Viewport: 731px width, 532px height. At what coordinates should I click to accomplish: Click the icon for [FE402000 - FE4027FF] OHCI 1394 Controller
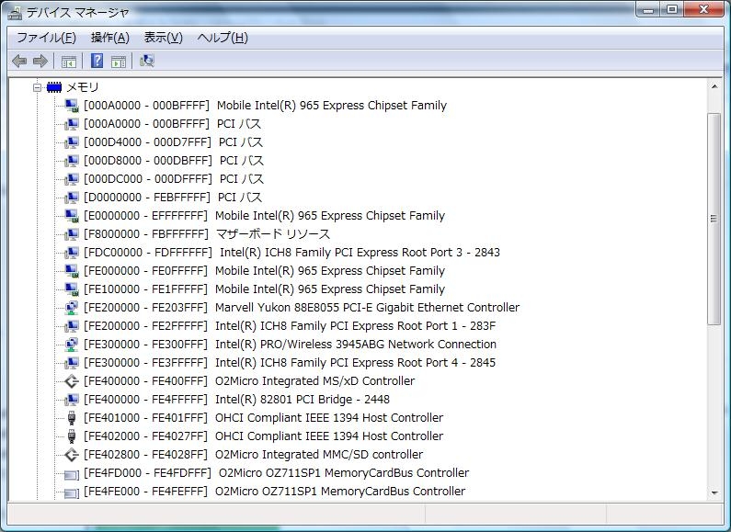(72, 436)
